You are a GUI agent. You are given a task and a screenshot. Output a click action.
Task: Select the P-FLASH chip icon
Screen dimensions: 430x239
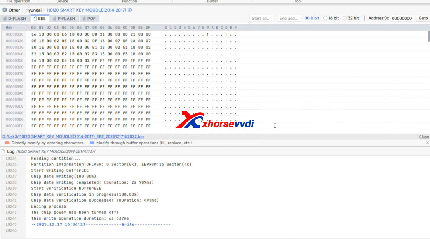pyautogui.click(x=55, y=18)
